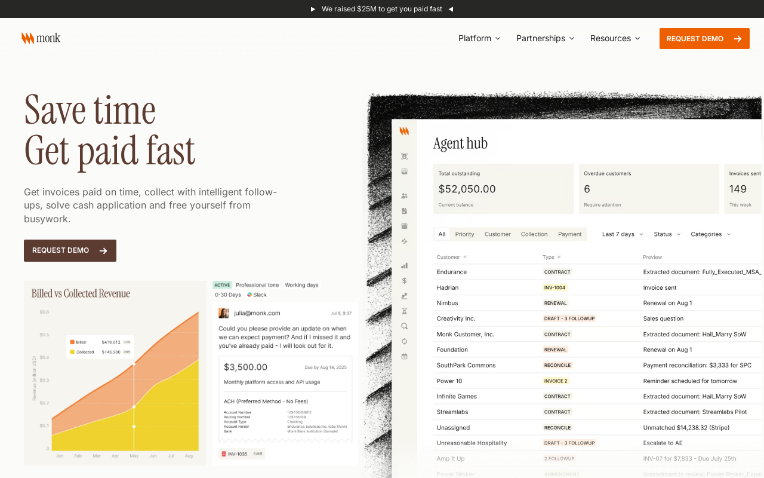Screen dimensions: 764x478
Task: Click the Slack tag with its logo
Action: coord(257,295)
